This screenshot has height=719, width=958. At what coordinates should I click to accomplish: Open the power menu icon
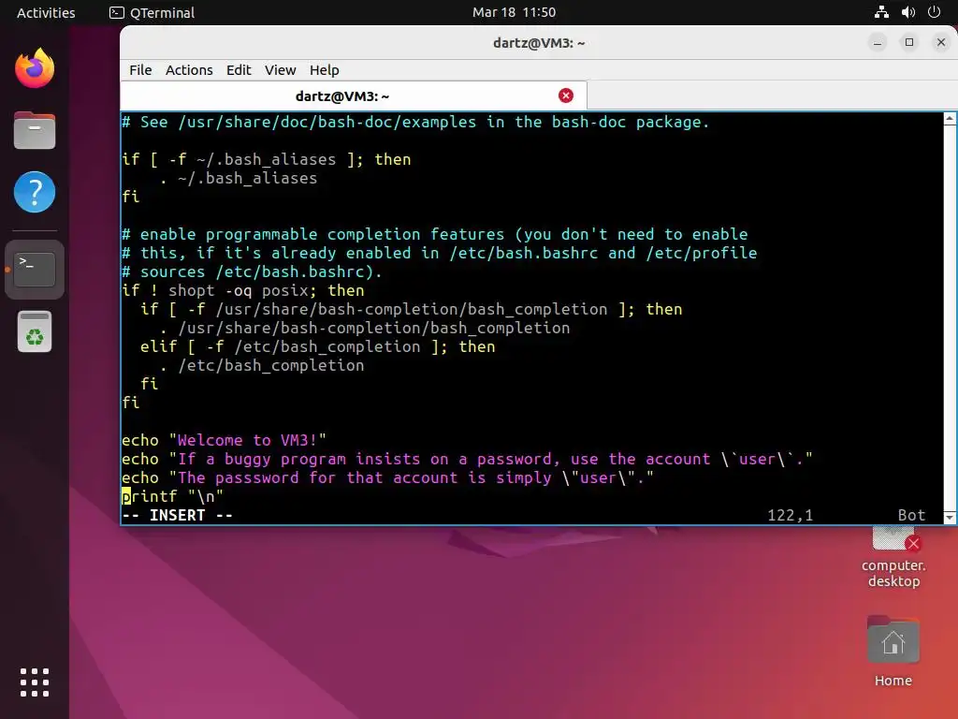[934, 12]
